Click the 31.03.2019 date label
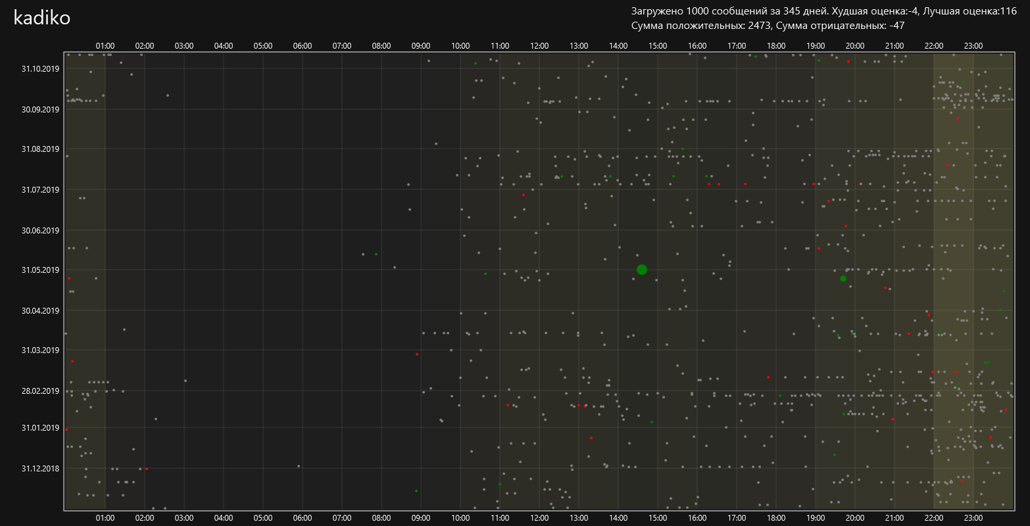This screenshot has width=1030, height=526. (41, 350)
